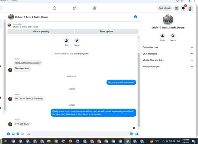Click the More options button
The image size is (198, 144).
pos(107,32)
